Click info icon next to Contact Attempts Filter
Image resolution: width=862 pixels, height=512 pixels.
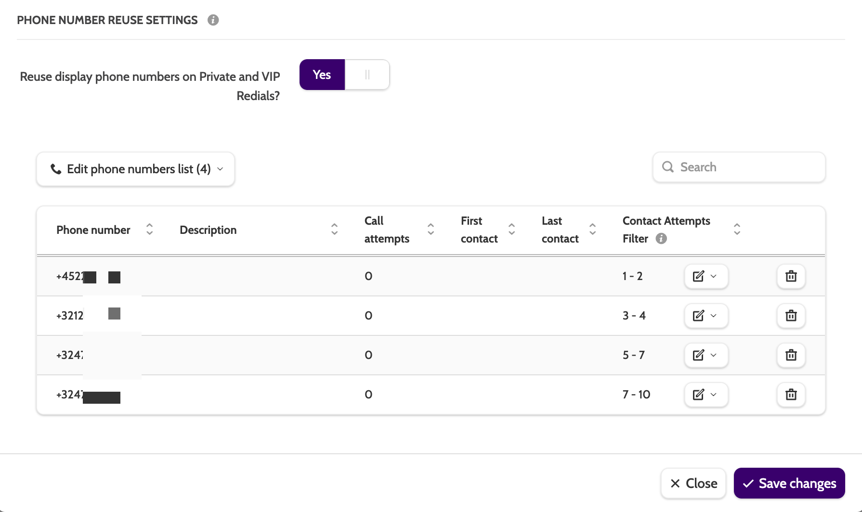661,239
